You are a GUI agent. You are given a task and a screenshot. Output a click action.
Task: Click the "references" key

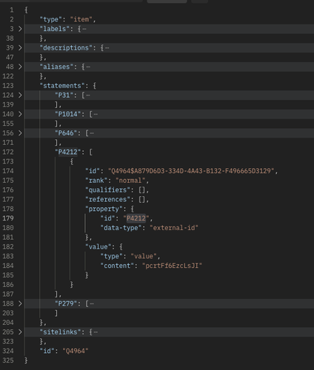coord(107,199)
